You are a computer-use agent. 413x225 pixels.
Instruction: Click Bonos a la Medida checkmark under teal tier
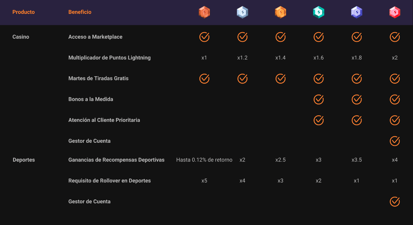click(x=318, y=99)
